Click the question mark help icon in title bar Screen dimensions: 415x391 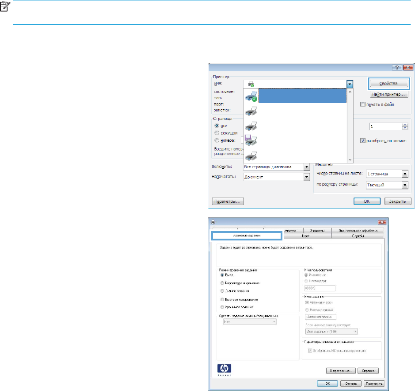pyautogui.click(x=398, y=67)
